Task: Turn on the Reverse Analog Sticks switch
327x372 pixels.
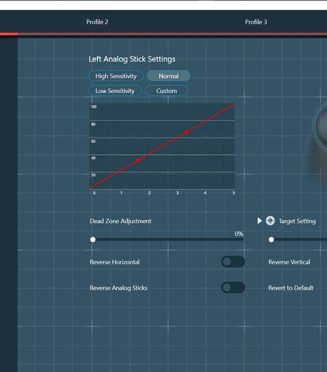Action: click(x=233, y=288)
